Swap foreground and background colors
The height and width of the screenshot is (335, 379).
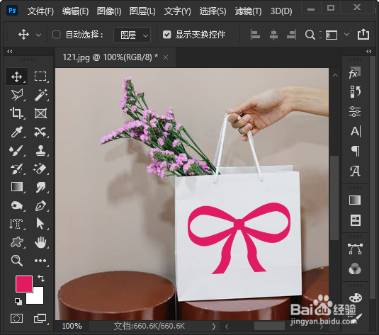pos(41,278)
